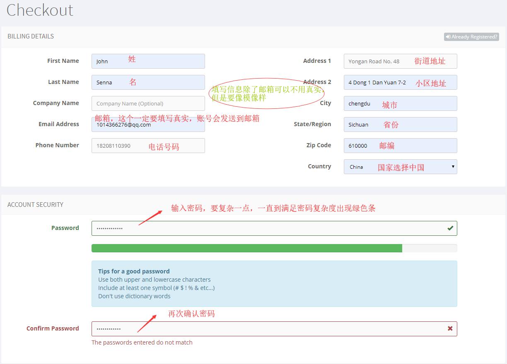Focus the State/Region field
This screenshot has width=507, height=364.
coord(400,125)
